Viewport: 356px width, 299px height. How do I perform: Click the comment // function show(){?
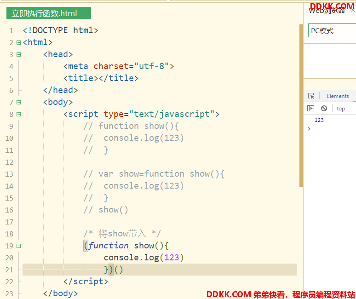(131, 126)
